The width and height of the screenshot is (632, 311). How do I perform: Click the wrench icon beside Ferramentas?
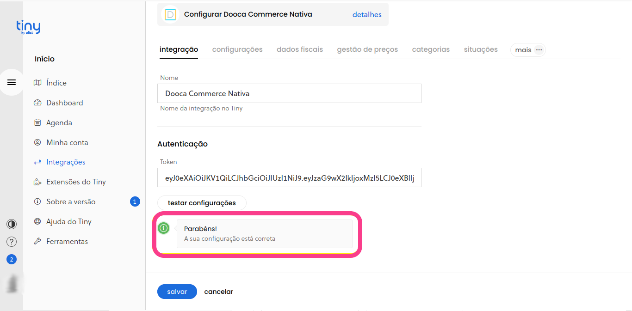coord(37,241)
